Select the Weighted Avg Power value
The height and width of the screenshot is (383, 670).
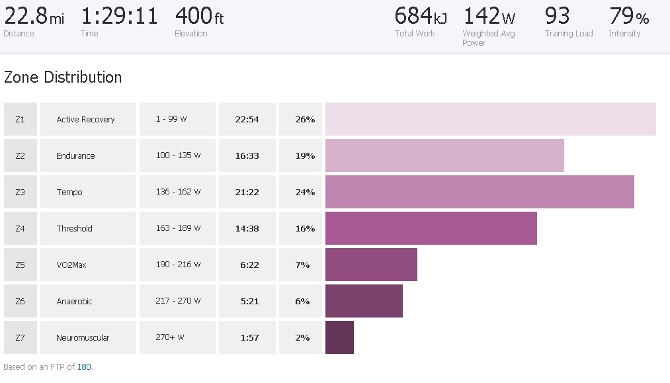click(489, 17)
